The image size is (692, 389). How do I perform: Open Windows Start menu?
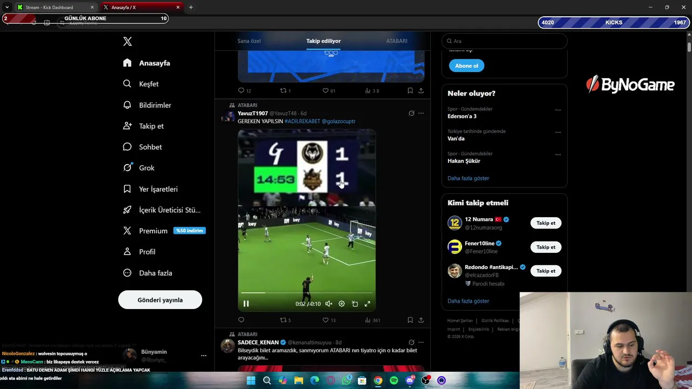[251, 380]
